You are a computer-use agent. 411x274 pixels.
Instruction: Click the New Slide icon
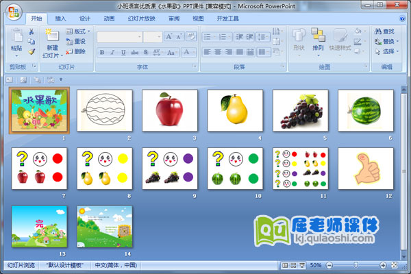pos(52,35)
